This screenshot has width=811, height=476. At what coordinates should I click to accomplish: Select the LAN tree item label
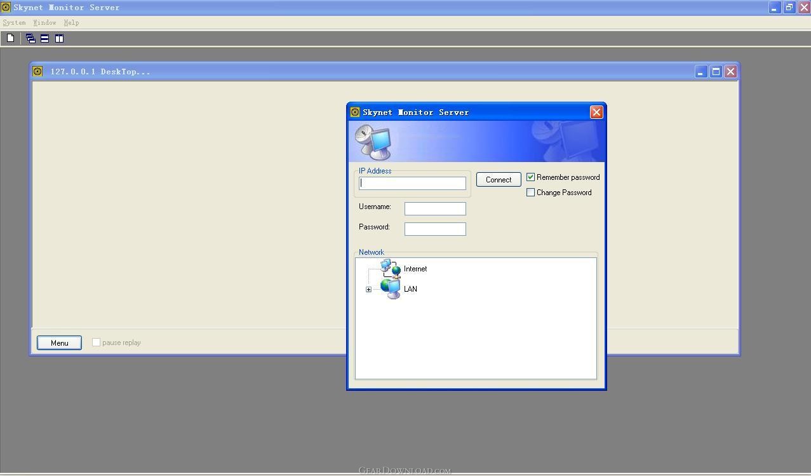pyautogui.click(x=410, y=289)
